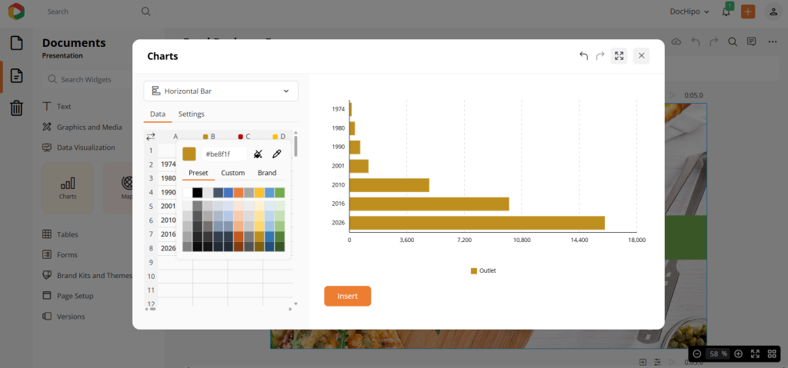Viewport: 788px width, 368px height.
Task: Pick the orange preset swatch in top row
Action: (239, 193)
